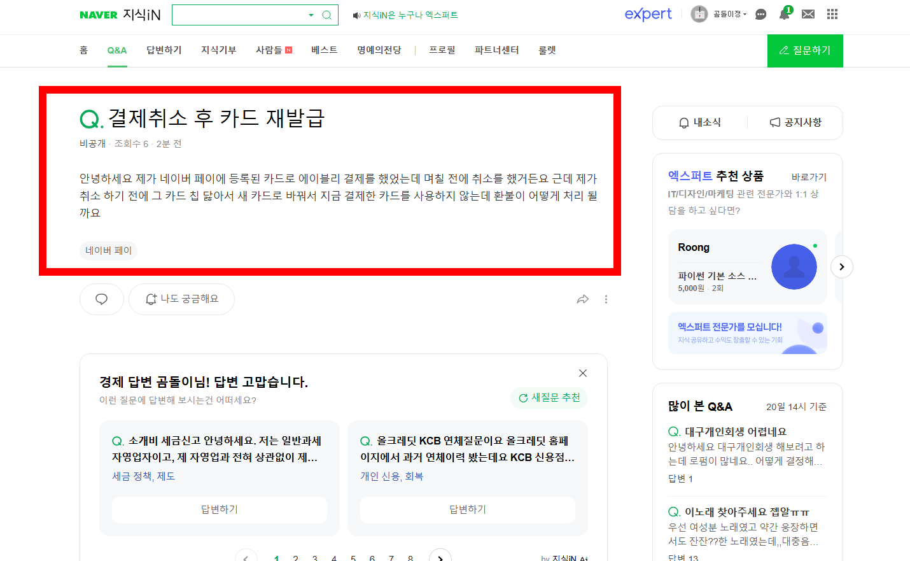Click the 나도 궁금해요 button
910x561 pixels.
click(x=182, y=299)
